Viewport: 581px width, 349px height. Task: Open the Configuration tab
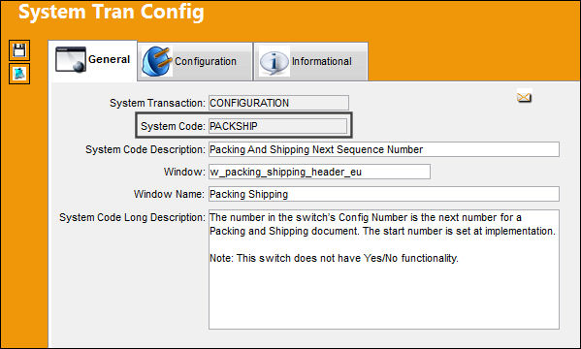[195, 61]
